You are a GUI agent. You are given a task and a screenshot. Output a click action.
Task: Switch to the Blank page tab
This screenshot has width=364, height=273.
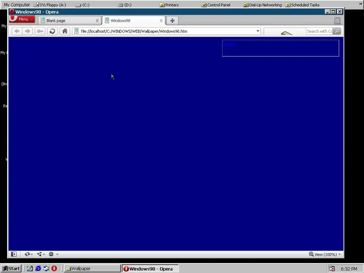point(70,21)
